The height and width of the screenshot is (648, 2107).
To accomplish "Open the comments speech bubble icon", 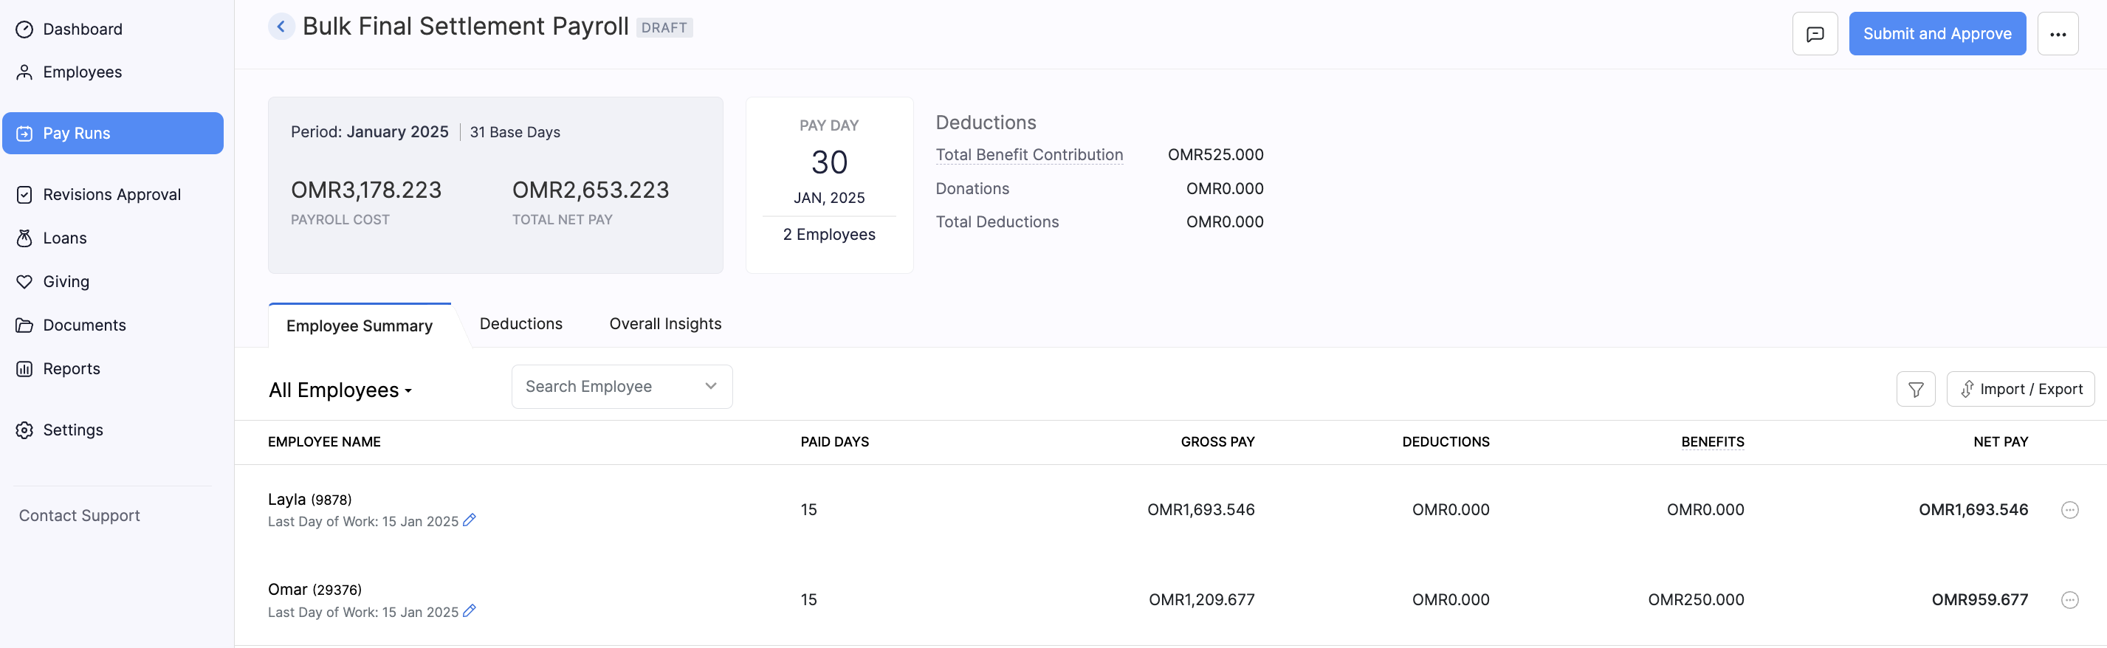I will pos(1814,35).
